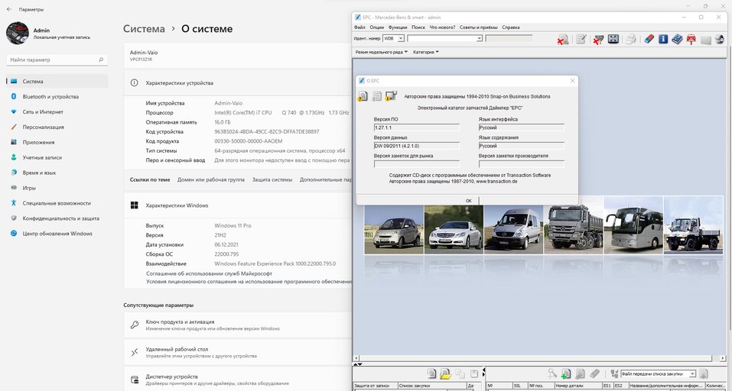Screen dimensions: 732x391
Task: Click the copy documents icon in the shopping list toolbar
Action: click(460, 373)
